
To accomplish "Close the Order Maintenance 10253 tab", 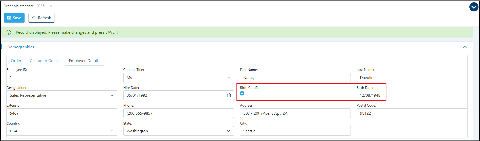I will click(51, 6).
